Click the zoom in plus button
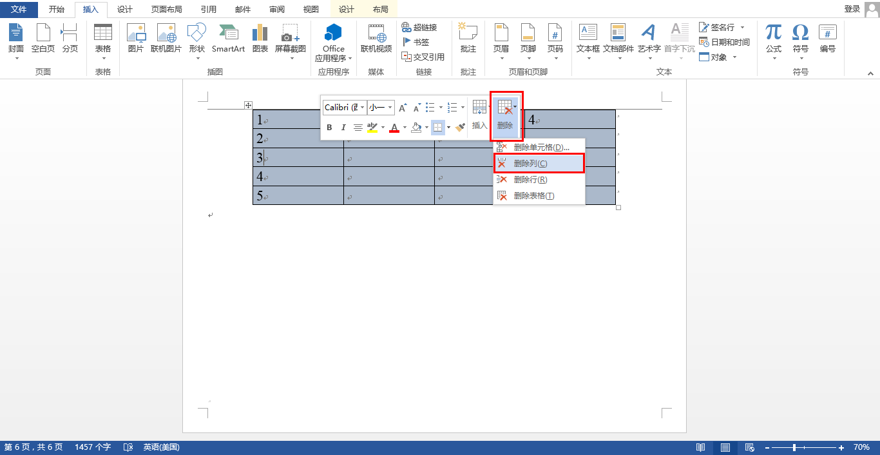This screenshot has height=455, width=880. (x=841, y=447)
